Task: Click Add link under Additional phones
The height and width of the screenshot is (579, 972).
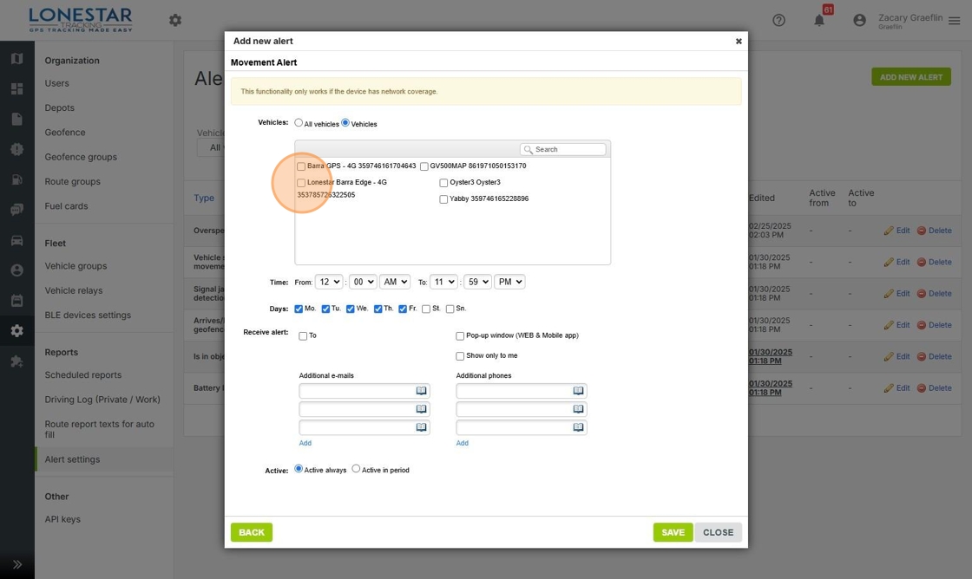Action: pyautogui.click(x=463, y=444)
